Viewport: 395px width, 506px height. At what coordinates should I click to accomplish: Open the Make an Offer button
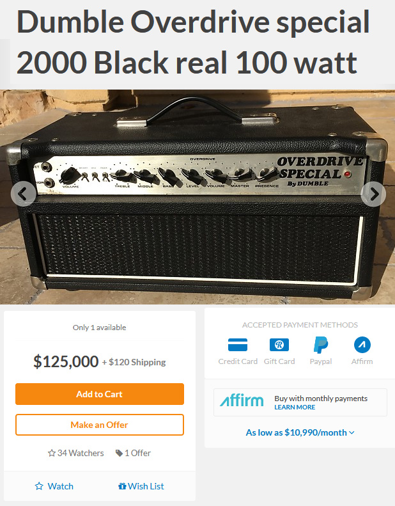click(x=100, y=425)
